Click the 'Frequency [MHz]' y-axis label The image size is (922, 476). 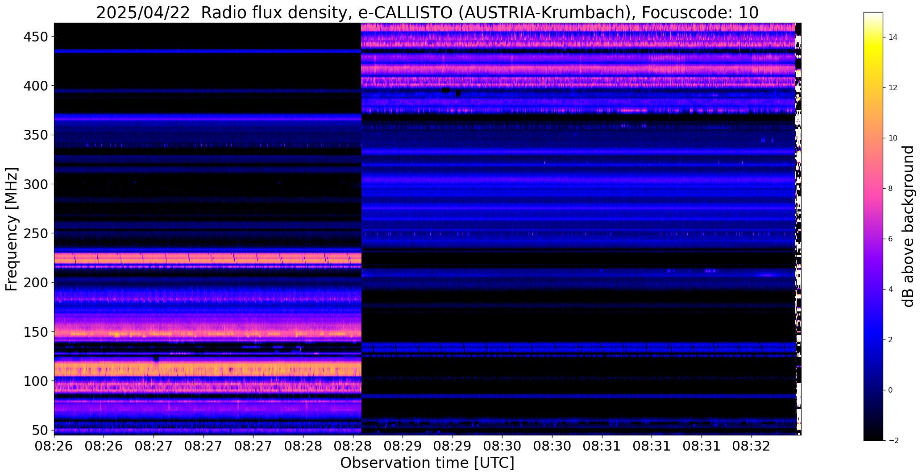(11, 229)
